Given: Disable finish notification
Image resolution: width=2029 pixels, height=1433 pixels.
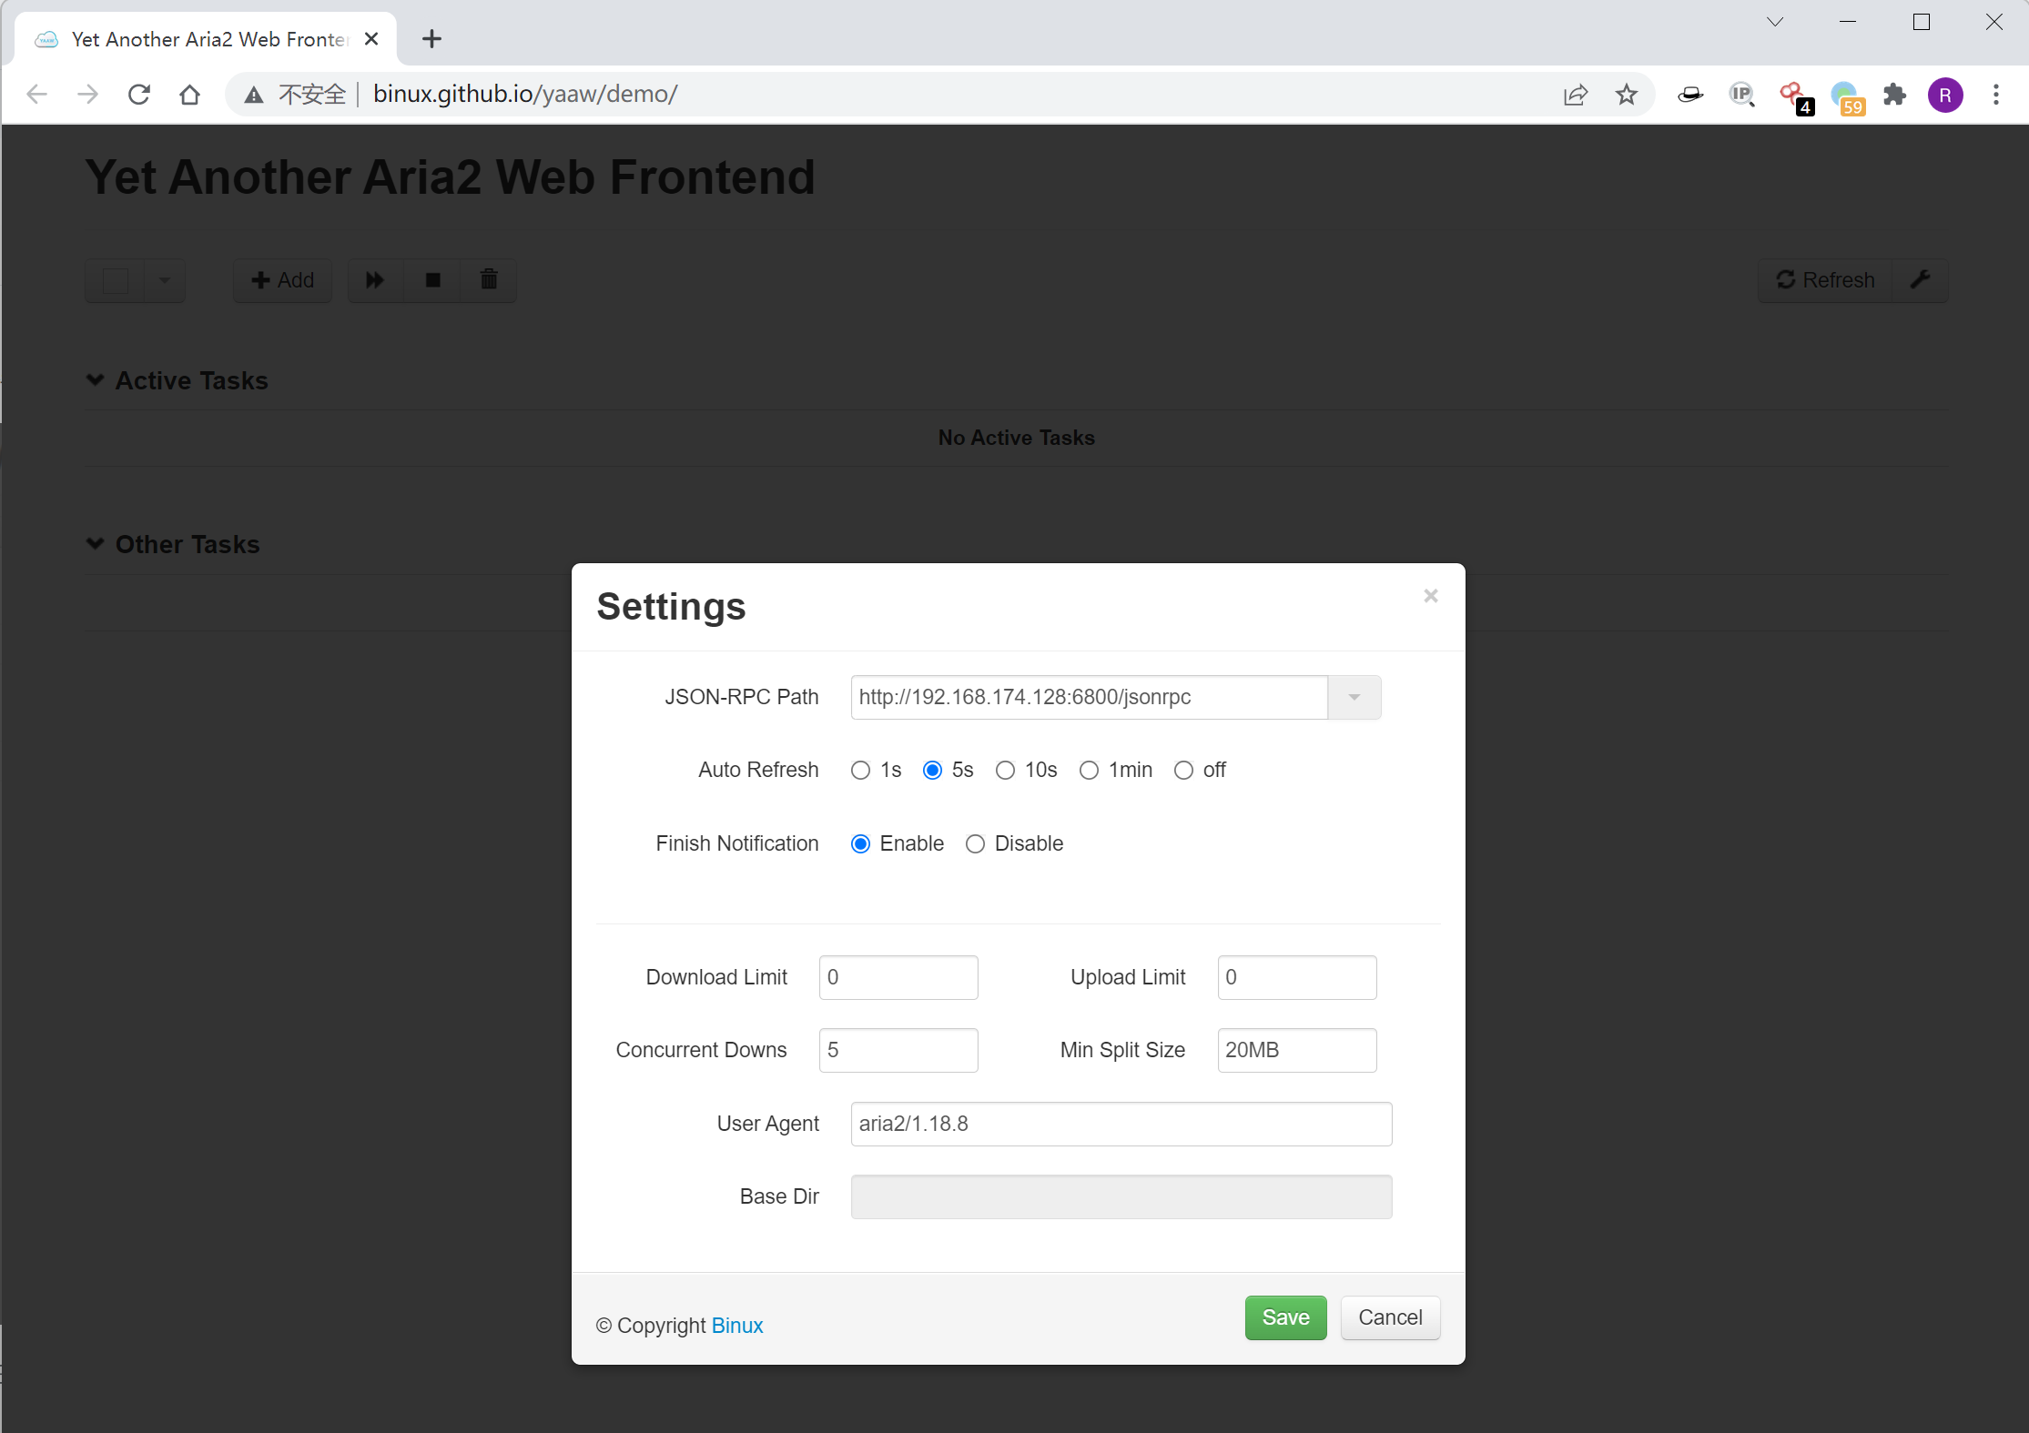Looking at the screenshot, I should pyautogui.click(x=975, y=844).
